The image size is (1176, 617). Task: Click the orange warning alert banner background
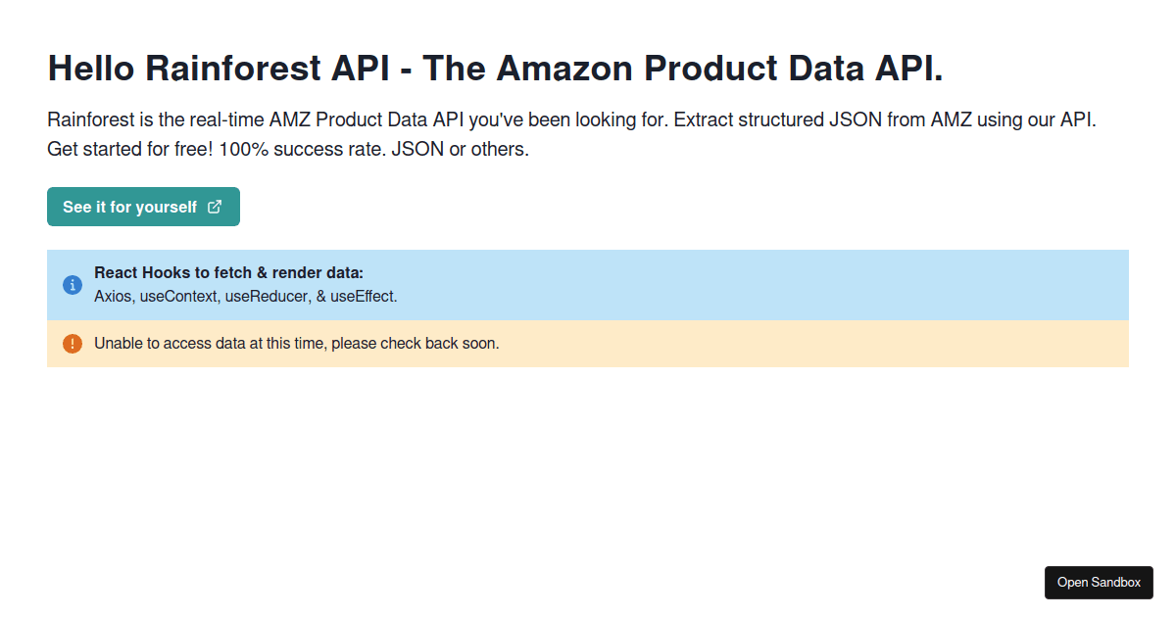(588, 344)
